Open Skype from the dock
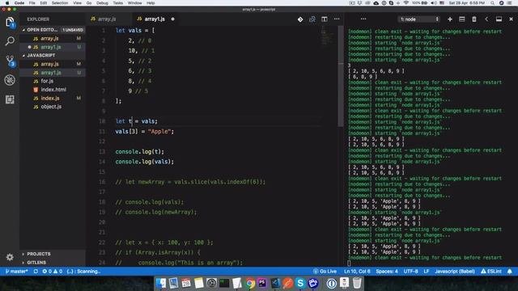This screenshot has height=291, width=518. (300, 283)
